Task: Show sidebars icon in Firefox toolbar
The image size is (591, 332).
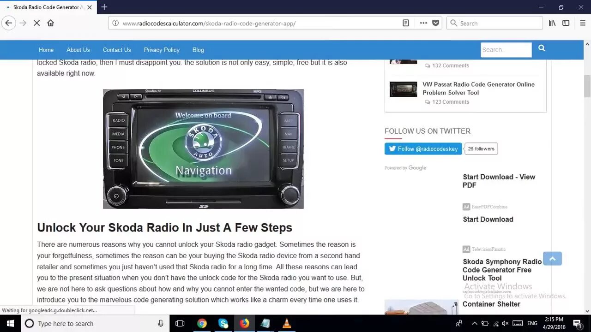Action: pos(566,23)
